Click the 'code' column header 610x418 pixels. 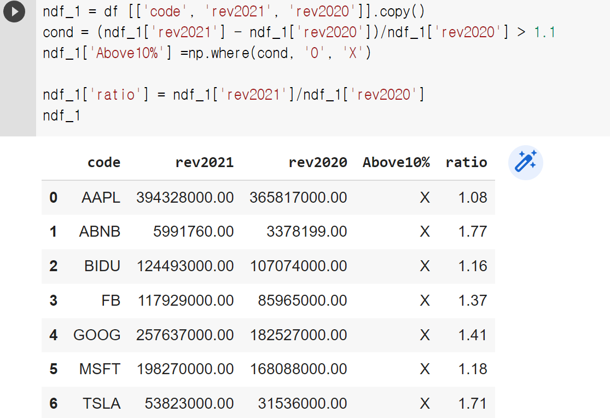point(104,162)
